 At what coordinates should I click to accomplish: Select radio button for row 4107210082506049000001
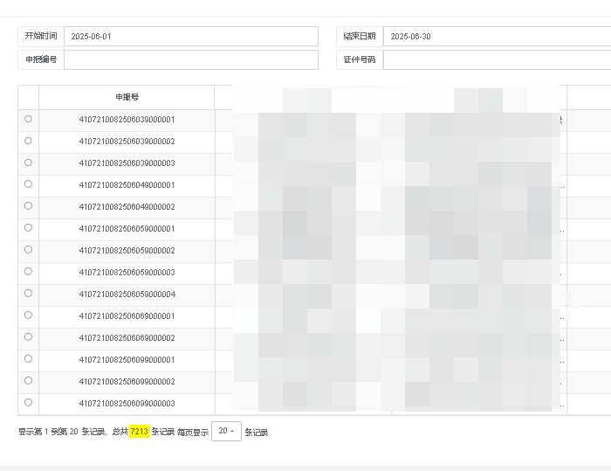pyautogui.click(x=28, y=184)
